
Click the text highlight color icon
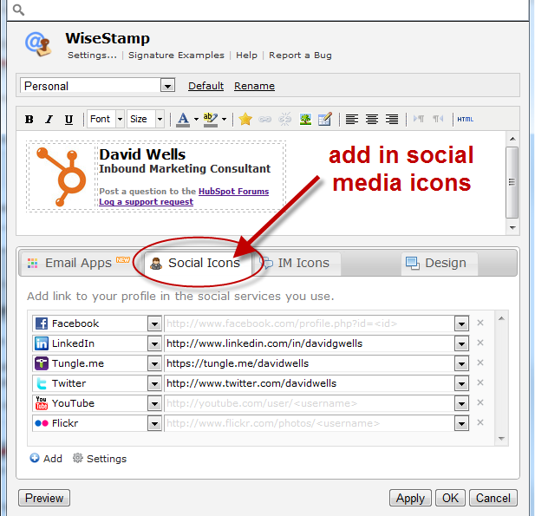tap(211, 120)
